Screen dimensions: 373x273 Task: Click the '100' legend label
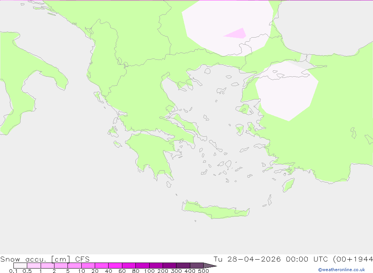pyautogui.click(x=149, y=271)
